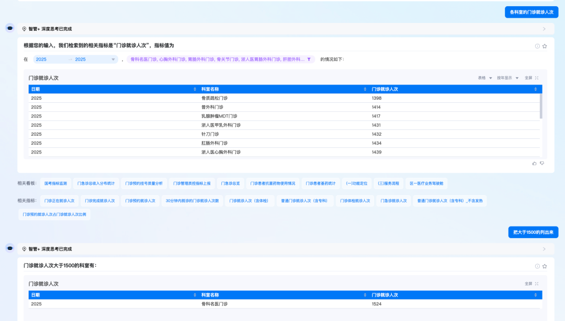The image size is (565, 321).
Task: Open the 表格 display type dropdown
Action: pos(485,78)
